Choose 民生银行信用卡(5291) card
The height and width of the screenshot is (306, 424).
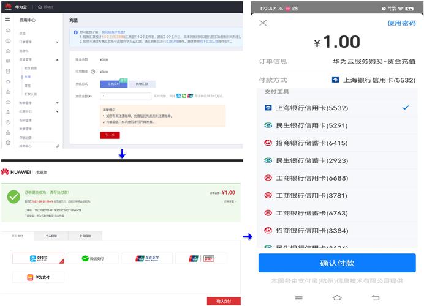tap(337, 125)
